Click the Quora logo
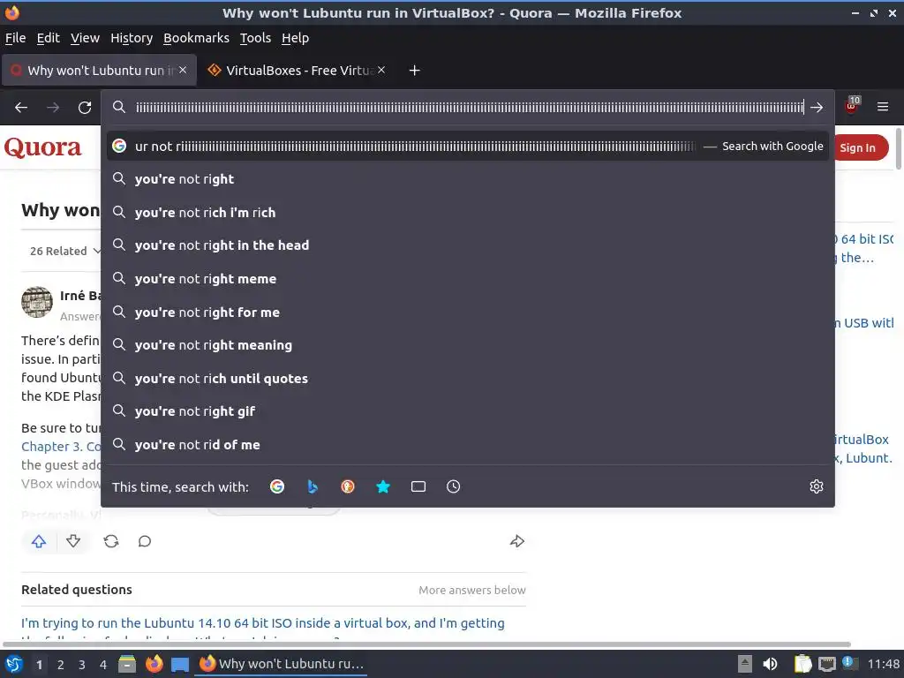 point(42,147)
